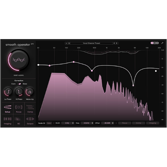Click the Offset stepper arrows

coord(113,123)
